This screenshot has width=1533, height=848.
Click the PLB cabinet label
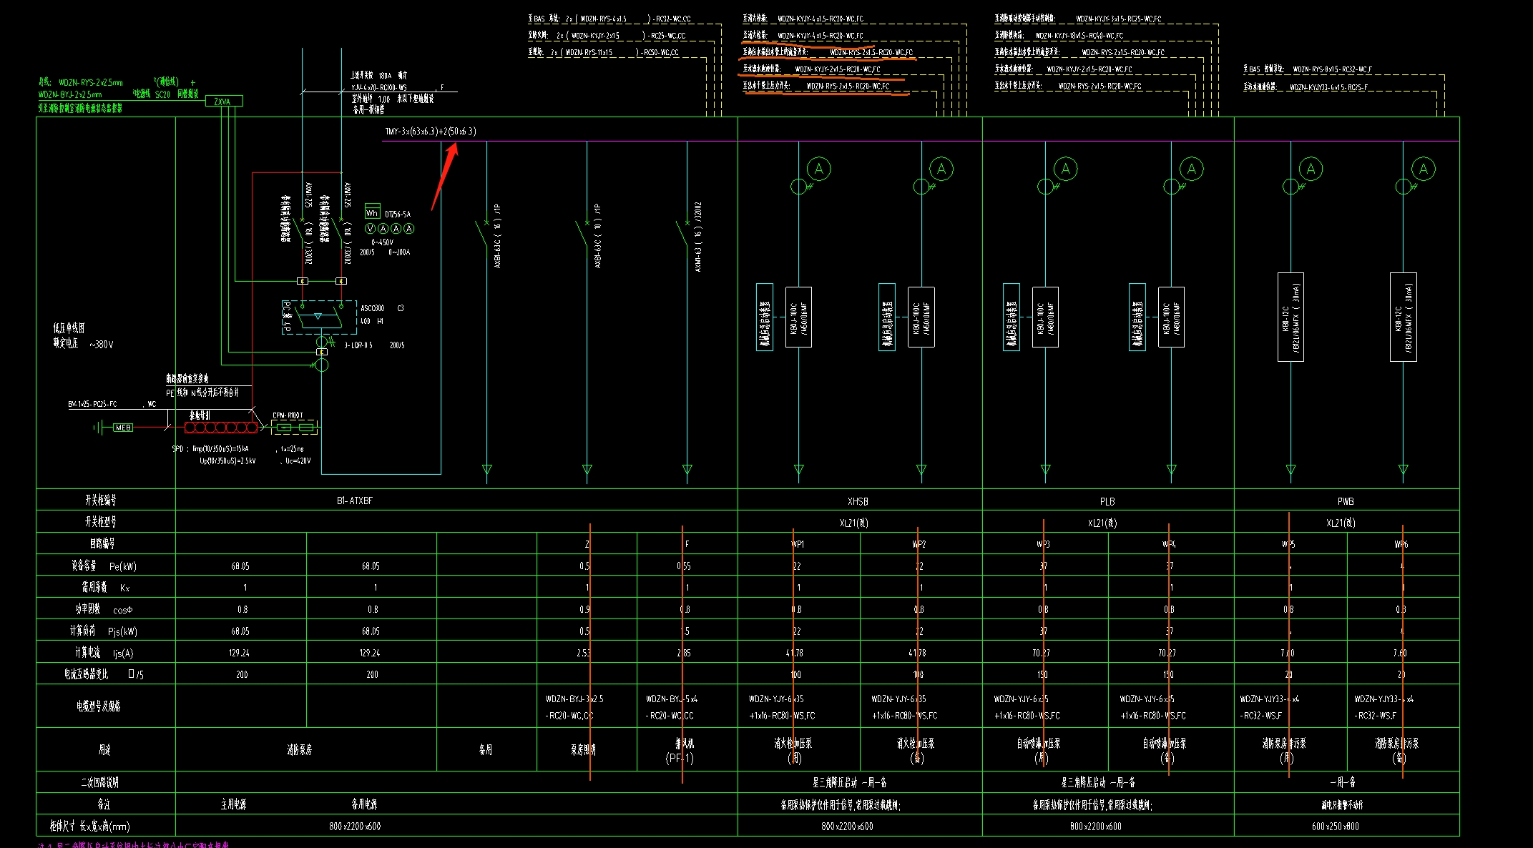point(1107,501)
